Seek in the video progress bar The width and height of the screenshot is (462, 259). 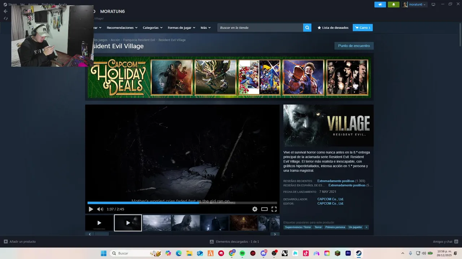(182, 203)
